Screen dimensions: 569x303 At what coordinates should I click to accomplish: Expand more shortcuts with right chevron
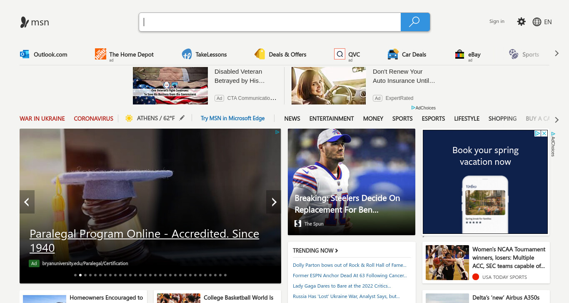click(x=557, y=53)
